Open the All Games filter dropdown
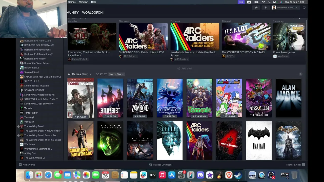The image size is (324, 182). 80,74
